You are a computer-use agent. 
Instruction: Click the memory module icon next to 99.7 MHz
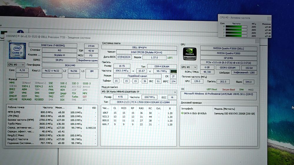pos(173,71)
